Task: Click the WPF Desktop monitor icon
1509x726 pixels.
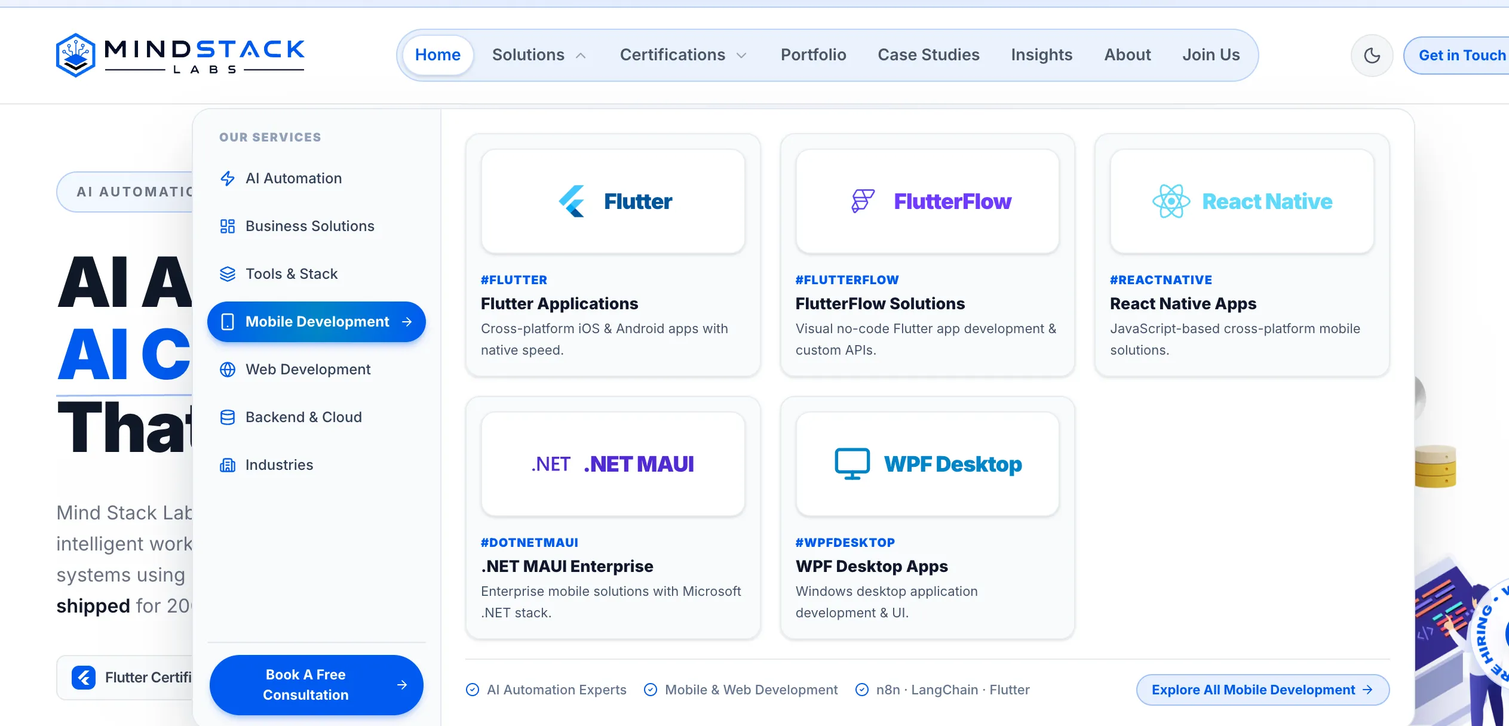Action: [x=852, y=464]
